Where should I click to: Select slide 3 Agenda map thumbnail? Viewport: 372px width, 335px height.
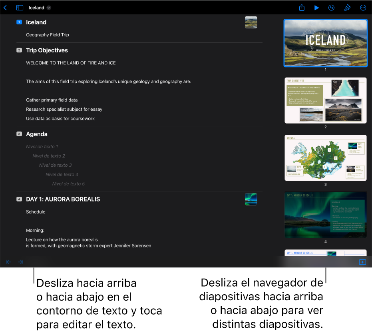pyautogui.click(x=326, y=158)
